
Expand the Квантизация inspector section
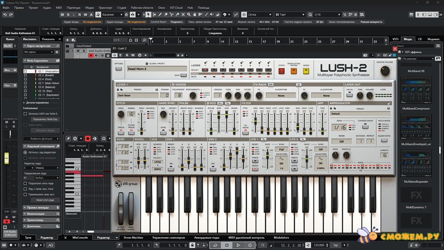(x=41, y=214)
